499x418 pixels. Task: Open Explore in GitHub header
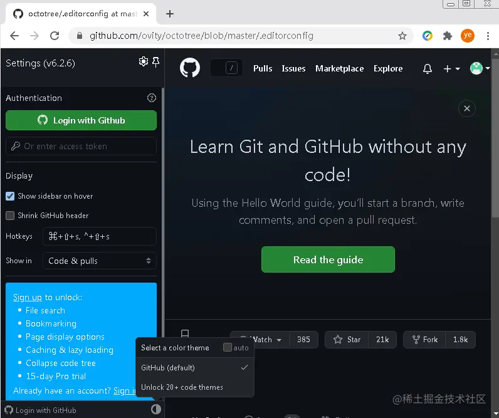pos(388,68)
